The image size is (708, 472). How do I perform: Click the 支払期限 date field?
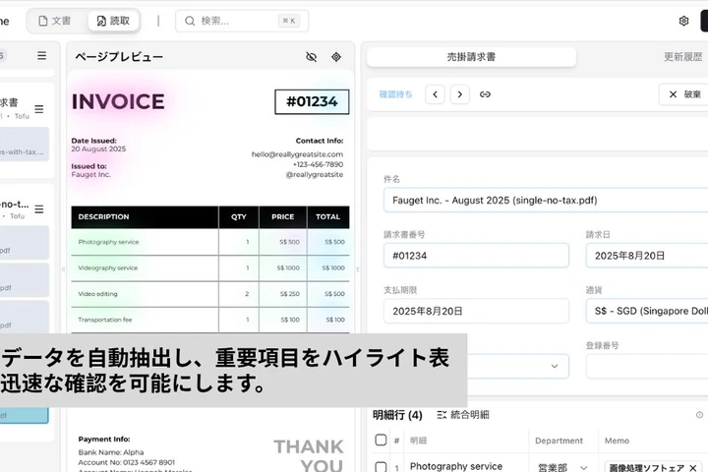click(x=476, y=311)
